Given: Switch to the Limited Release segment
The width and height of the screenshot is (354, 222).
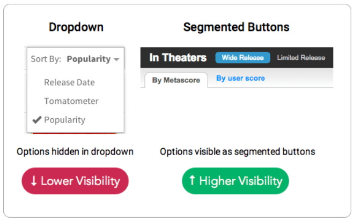Looking at the screenshot, I should pos(301,58).
